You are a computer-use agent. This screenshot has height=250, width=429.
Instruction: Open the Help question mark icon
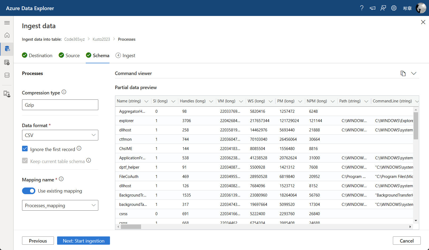coord(362,8)
